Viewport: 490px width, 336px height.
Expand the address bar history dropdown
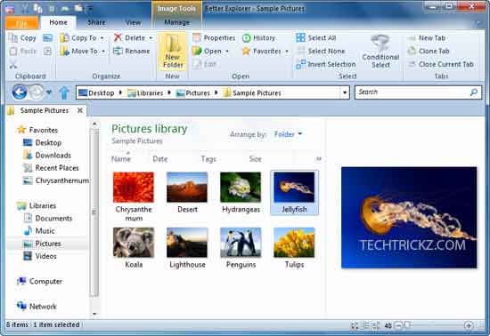[x=345, y=92]
